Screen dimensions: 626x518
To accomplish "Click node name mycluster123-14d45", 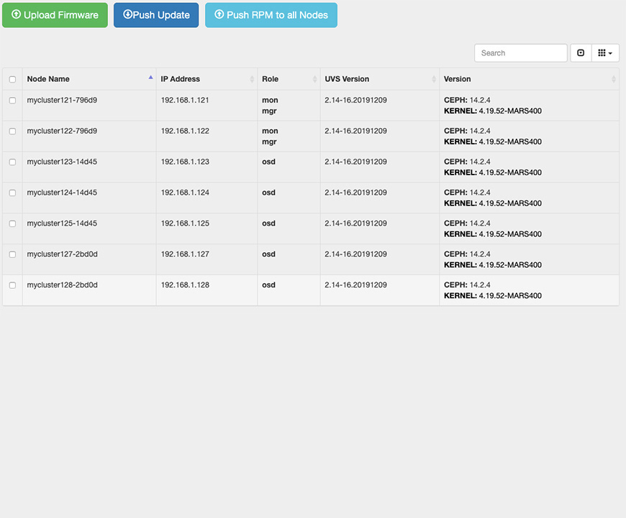I will coord(62,162).
